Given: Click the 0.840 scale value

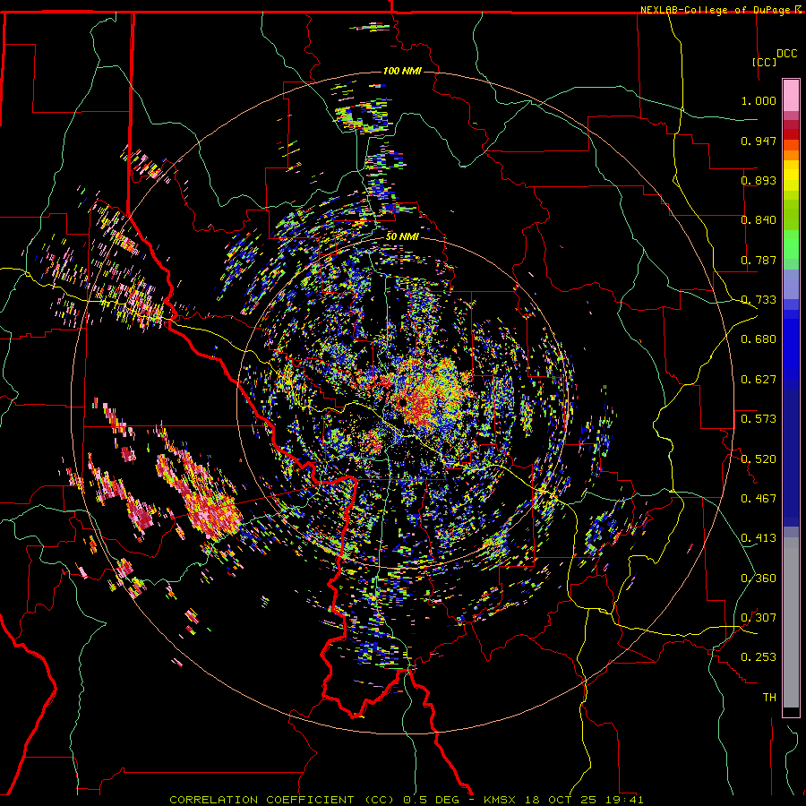Looking at the screenshot, I should click(759, 220).
